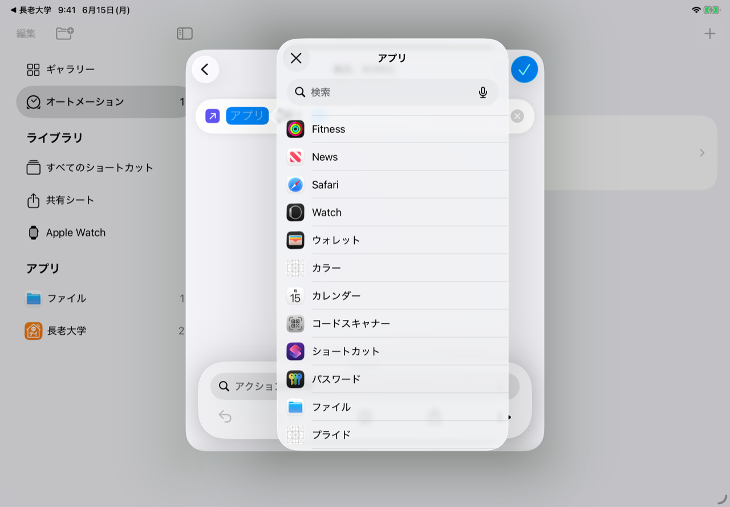The image size is (730, 507).
Task: Toggle the sidebar panel icon
Action: click(185, 34)
